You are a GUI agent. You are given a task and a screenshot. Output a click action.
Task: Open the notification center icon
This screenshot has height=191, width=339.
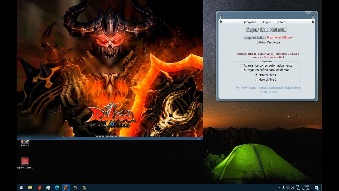(316, 188)
